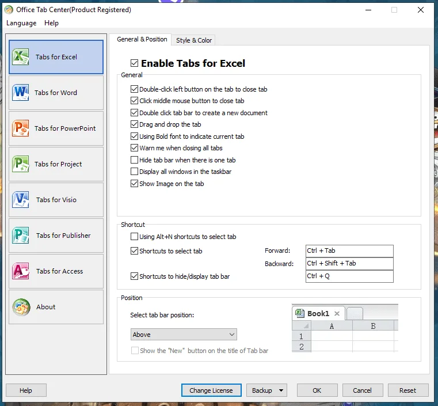The image size is (438, 406).
Task: Toggle Enable Tabs for Excel checkbox
Action: pos(134,63)
